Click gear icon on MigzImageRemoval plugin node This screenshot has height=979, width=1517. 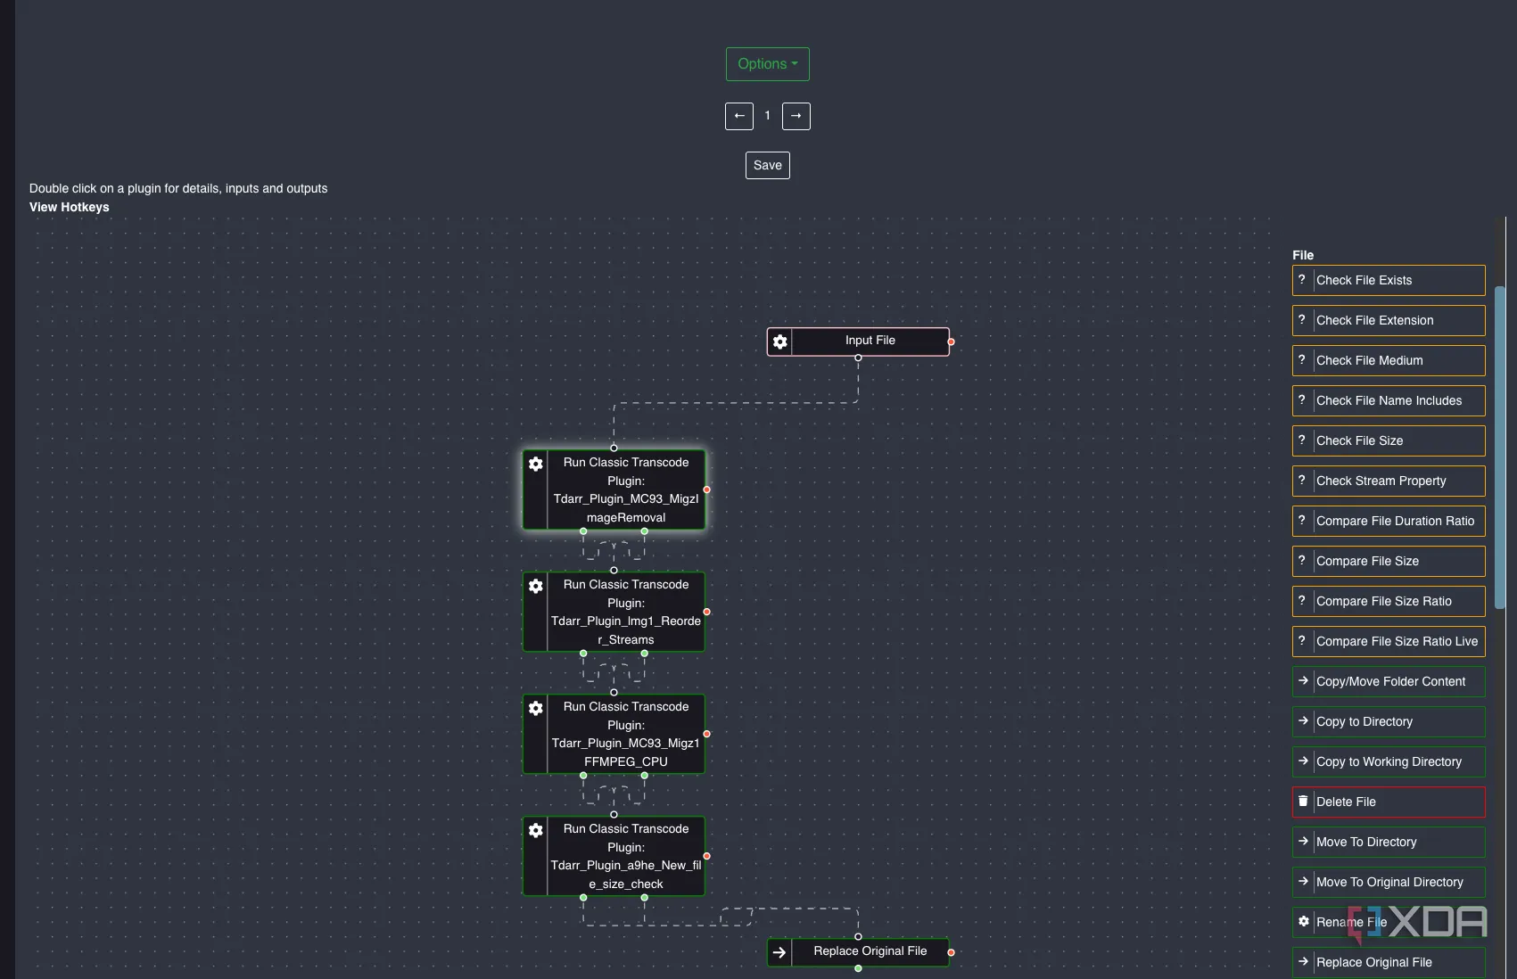pyautogui.click(x=536, y=464)
